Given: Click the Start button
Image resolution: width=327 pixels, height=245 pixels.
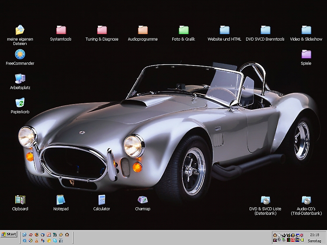Looking at the screenshot, I should point(9,234).
